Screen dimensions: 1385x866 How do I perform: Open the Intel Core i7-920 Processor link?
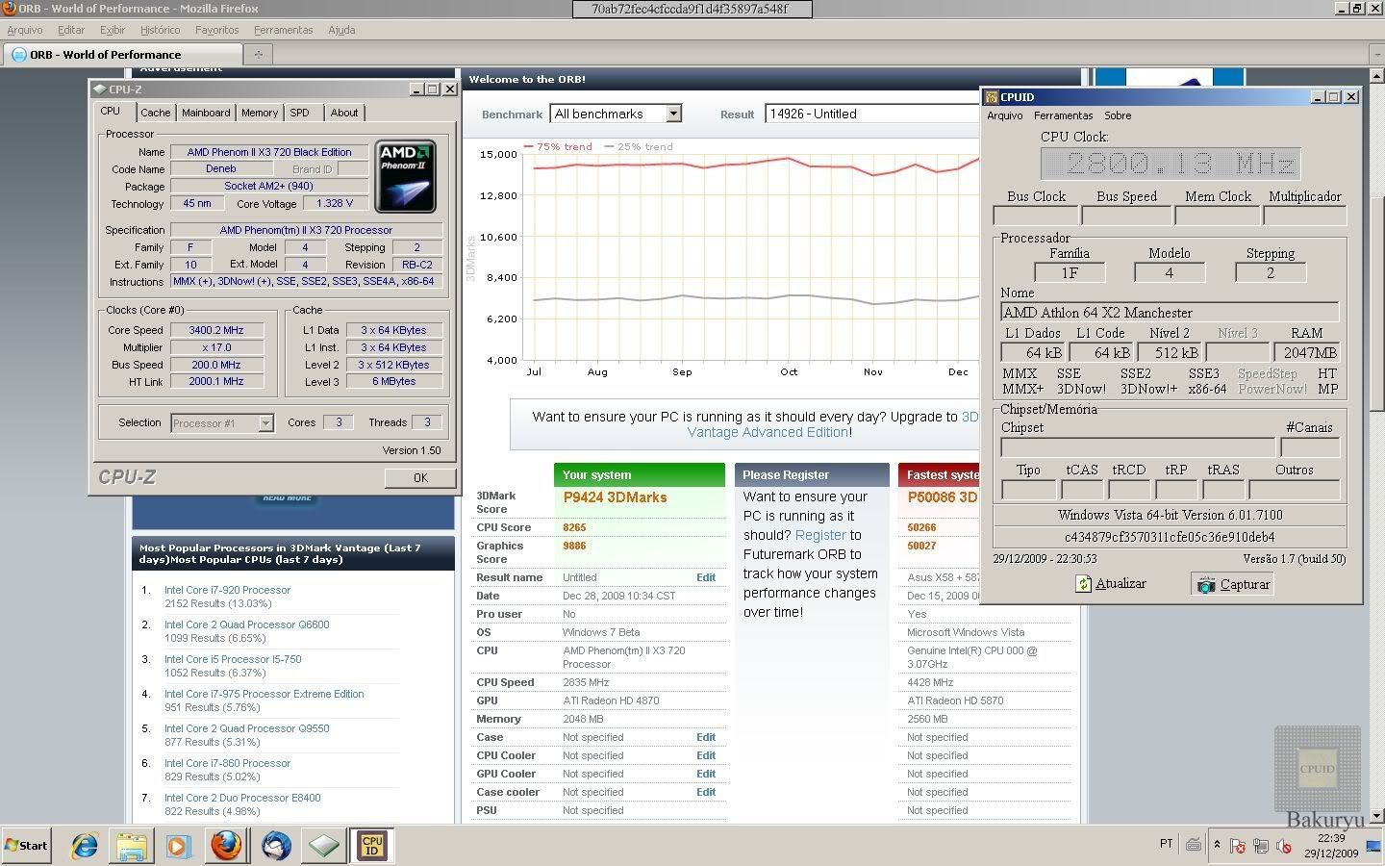tap(227, 590)
